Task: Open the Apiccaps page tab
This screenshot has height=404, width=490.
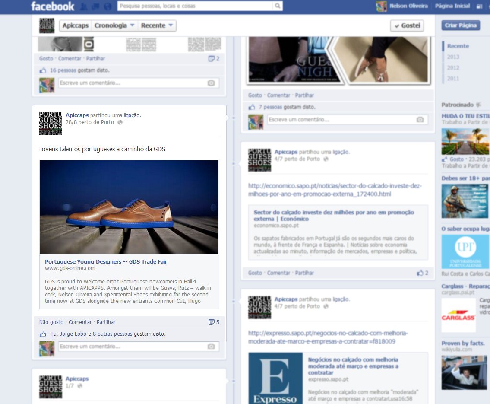Action: point(75,25)
